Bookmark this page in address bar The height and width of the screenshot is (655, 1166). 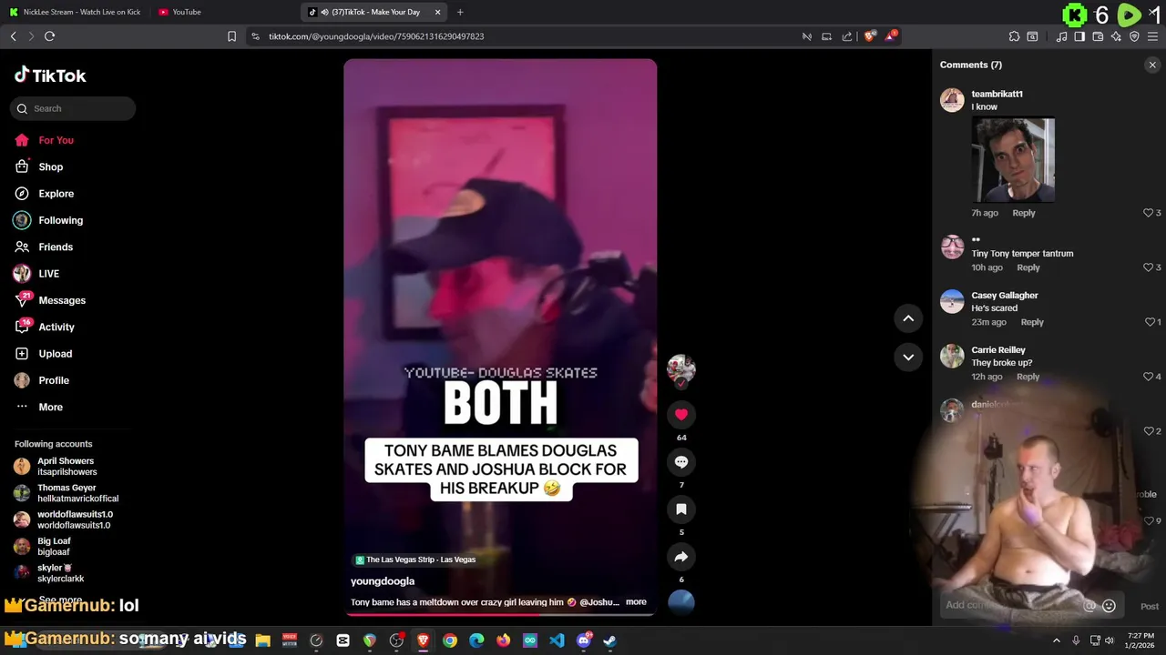(231, 36)
